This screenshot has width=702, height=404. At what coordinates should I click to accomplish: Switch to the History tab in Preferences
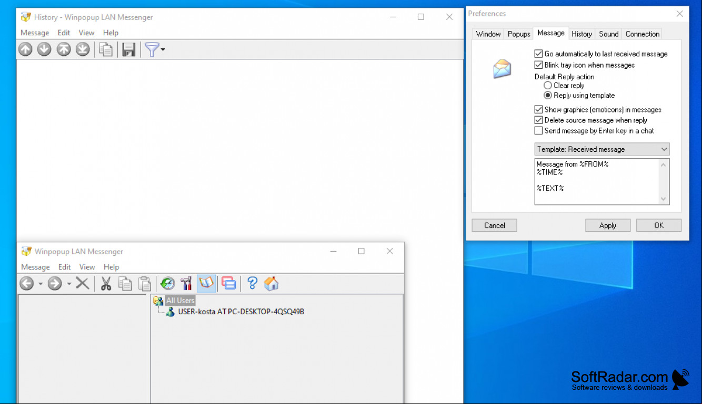point(581,34)
